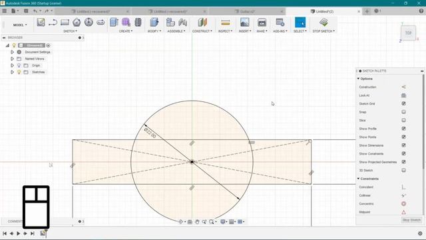The image size is (426, 240).
Task: Select the Circle sketch tool
Action: (x=89, y=22)
